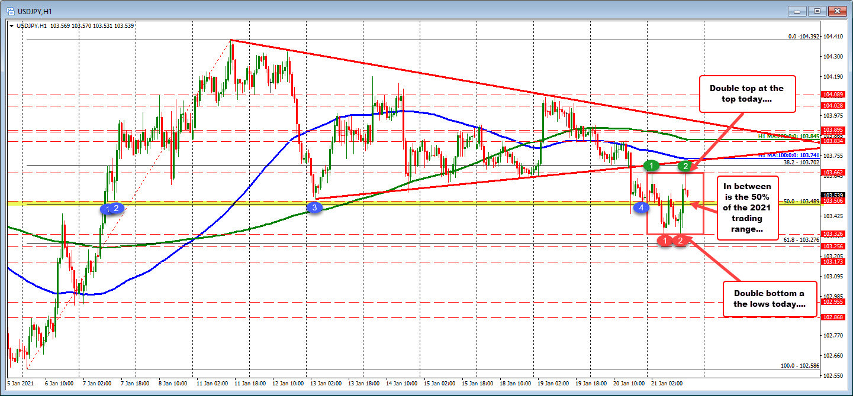Click the blue 'H1 MA:100:0:0: 103.741' label

click(788, 155)
